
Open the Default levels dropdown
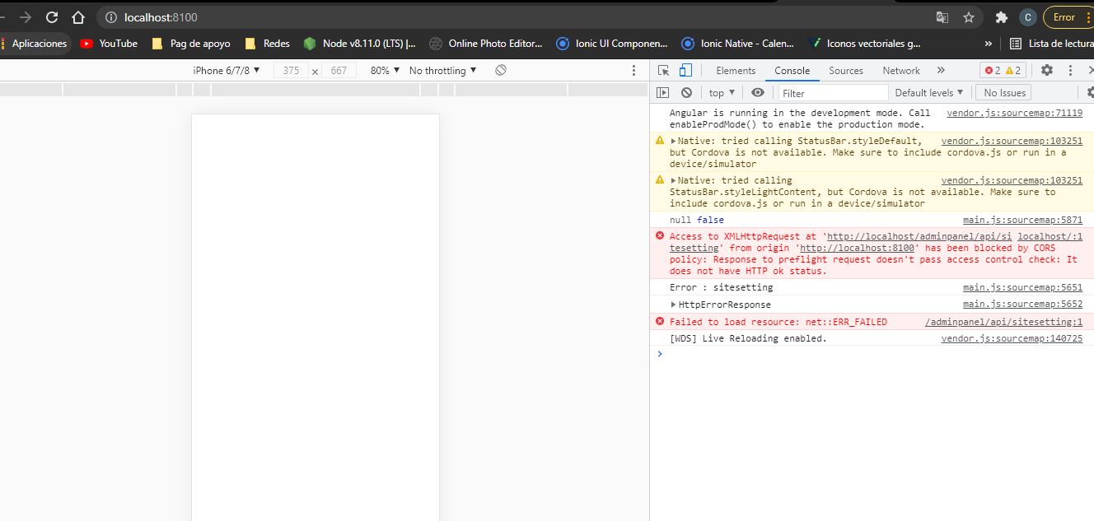tap(928, 93)
